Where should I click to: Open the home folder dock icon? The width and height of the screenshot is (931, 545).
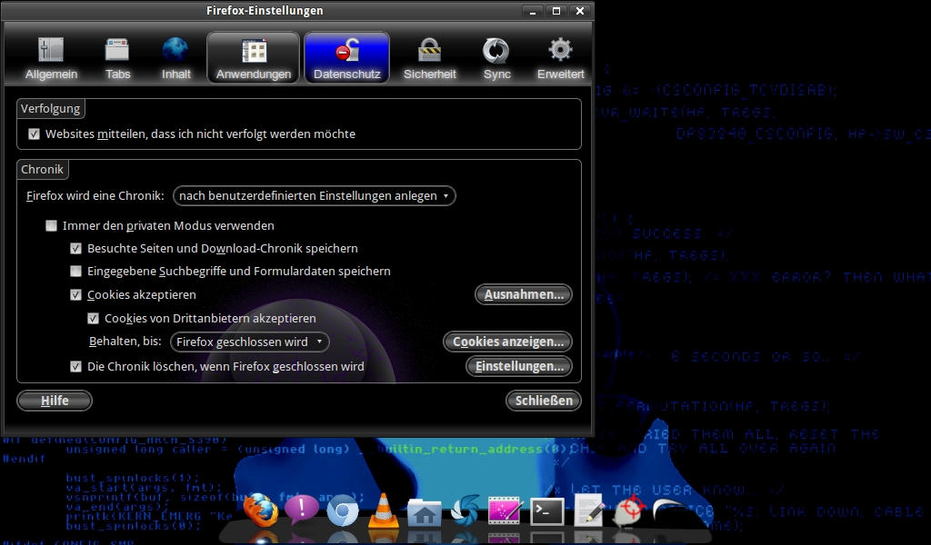[425, 512]
